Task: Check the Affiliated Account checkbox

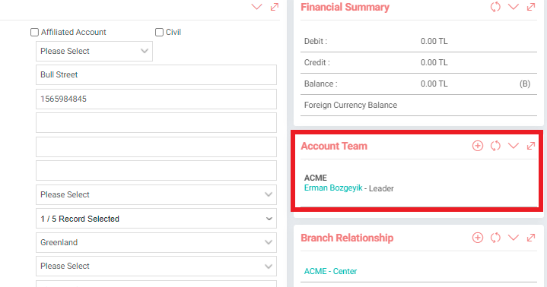Action: coord(34,33)
